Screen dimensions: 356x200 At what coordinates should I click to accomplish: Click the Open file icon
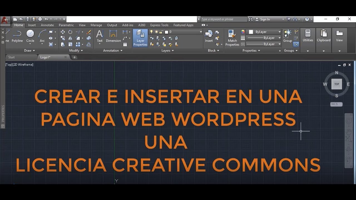(21, 19)
